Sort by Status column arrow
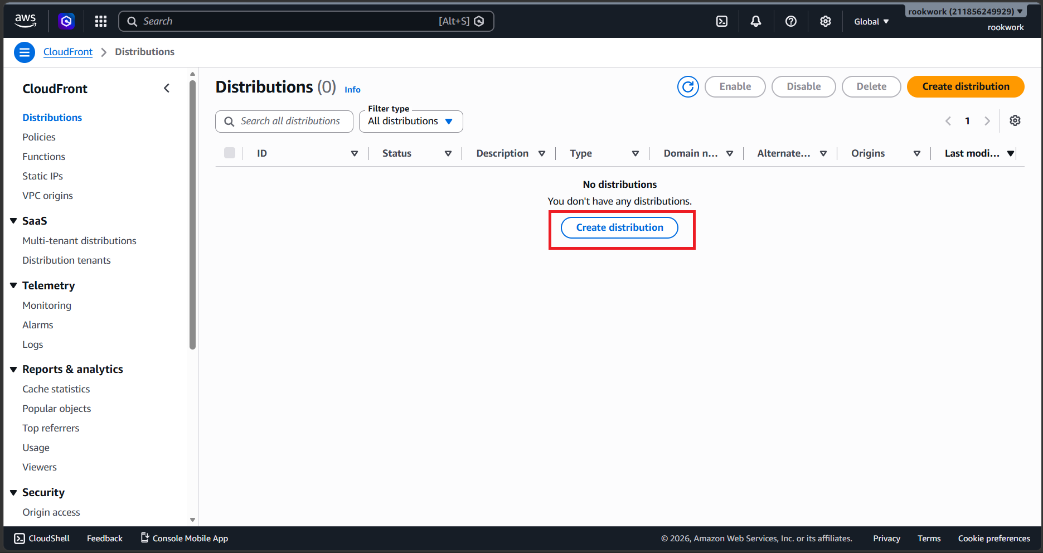Screen dimensions: 1043x553 click(x=448, y=153)
